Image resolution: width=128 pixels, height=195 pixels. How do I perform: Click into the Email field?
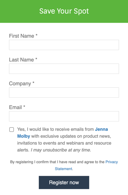point(64,116)
